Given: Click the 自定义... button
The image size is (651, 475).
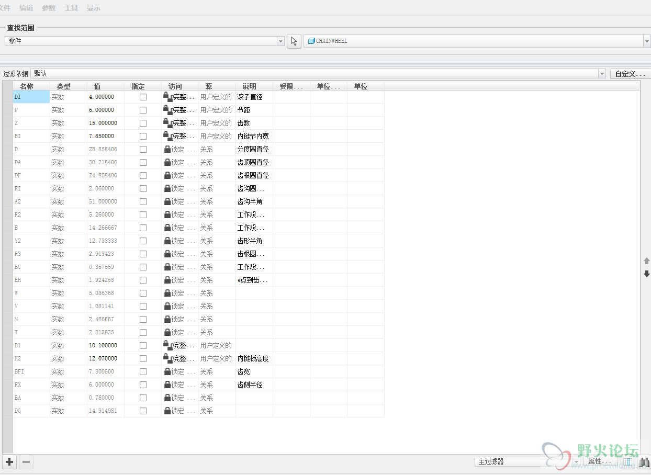Looking at the screenshot, I should point(631,74).
